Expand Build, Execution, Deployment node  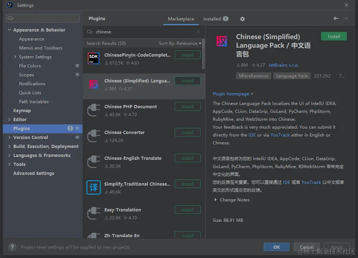tap(9, 146)
